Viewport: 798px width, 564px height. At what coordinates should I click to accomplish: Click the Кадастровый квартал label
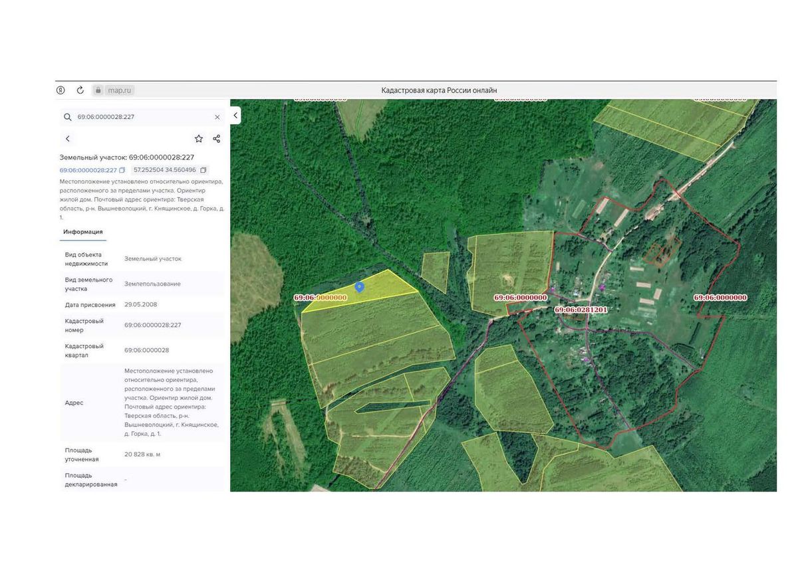pos(84,351)
